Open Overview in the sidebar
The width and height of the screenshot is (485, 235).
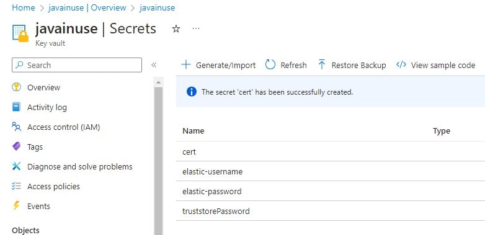point(43,88)
